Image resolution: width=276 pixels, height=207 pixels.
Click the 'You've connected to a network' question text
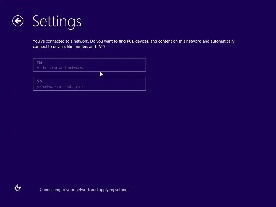click(x=134, y=44)
